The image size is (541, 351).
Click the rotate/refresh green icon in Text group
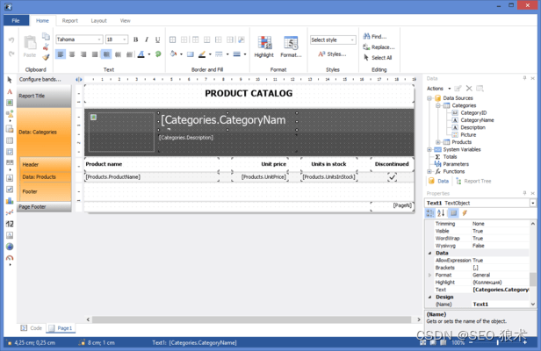pyautogui.click(x=158, y=54)
